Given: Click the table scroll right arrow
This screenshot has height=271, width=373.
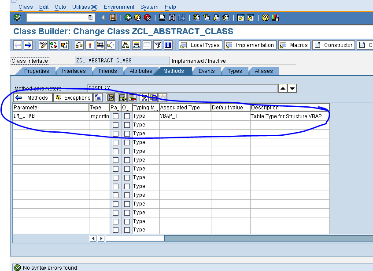Looking at the screenshot, I should click(101, 238).
